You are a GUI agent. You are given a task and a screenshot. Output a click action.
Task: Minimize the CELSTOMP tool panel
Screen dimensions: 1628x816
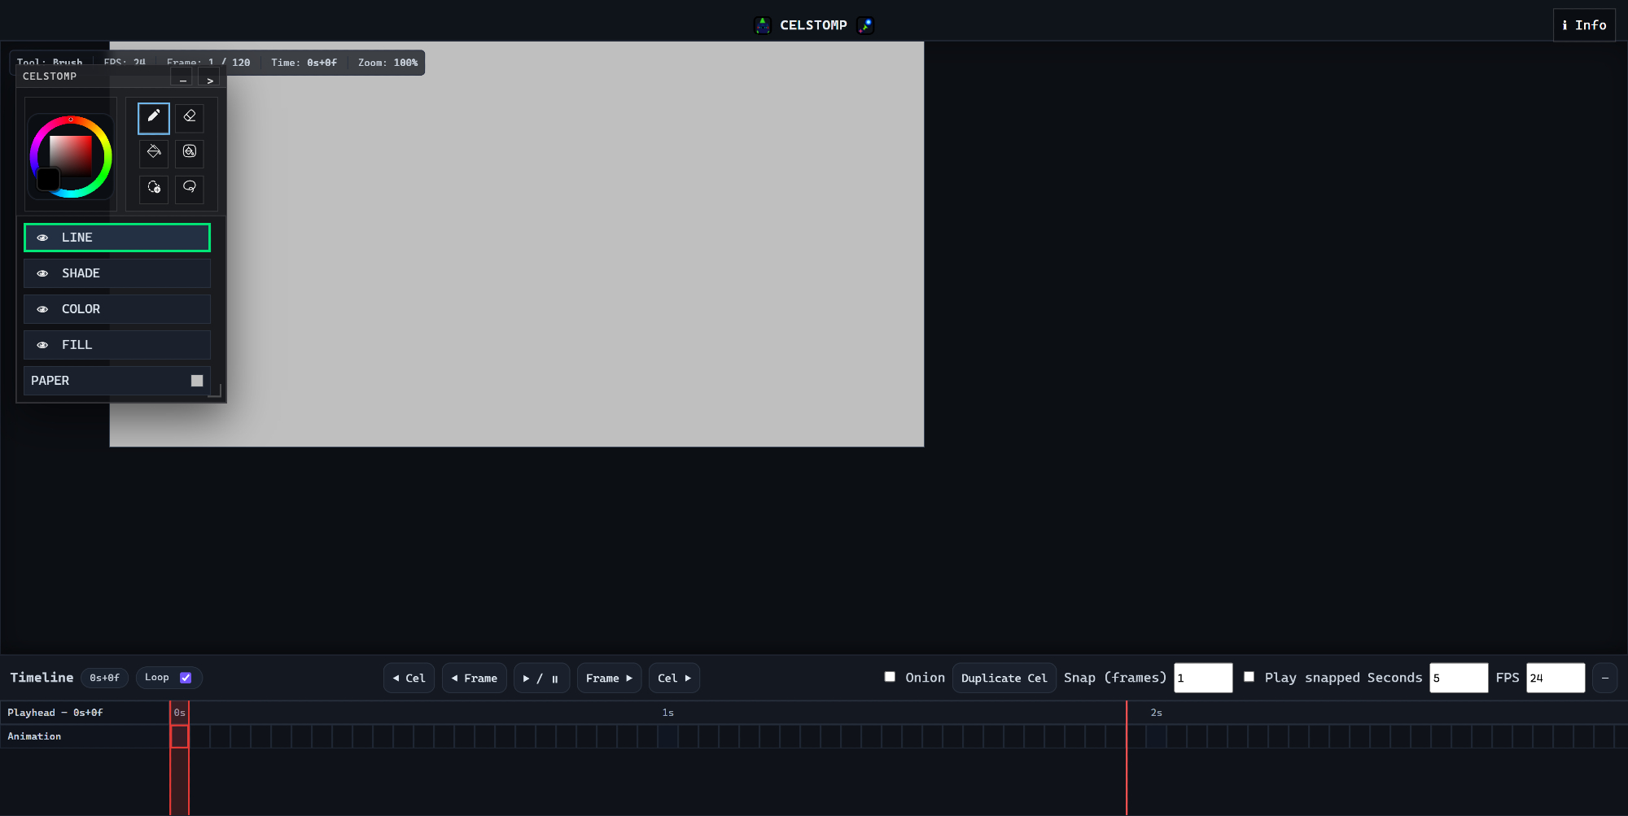182,80
